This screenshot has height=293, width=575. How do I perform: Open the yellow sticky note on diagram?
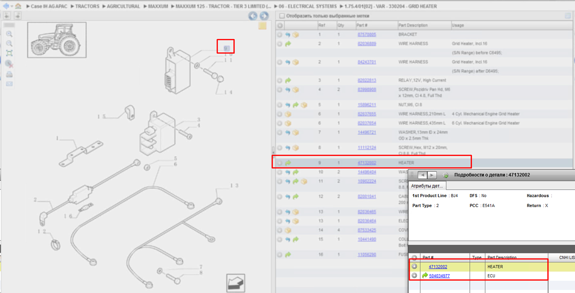click(x=262, y=26)
